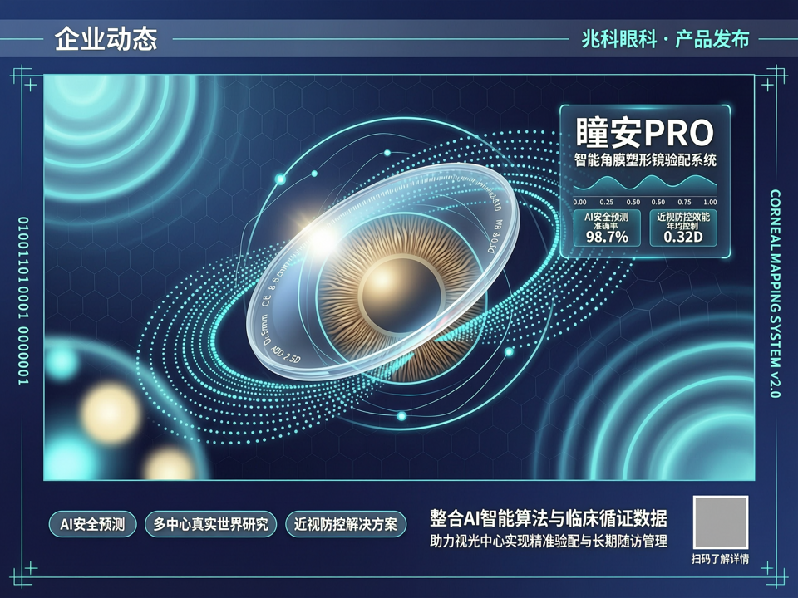This screenshot has width=798, height=598.
Task: Click the 近视防控效能 0.32D stat card
Action: point(683,228)
